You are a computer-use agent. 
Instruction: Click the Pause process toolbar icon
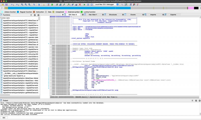88,5
